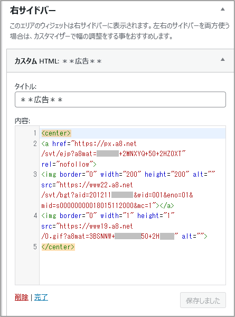Click the 完了 link

pyautogui.click(x=41, y=297)
